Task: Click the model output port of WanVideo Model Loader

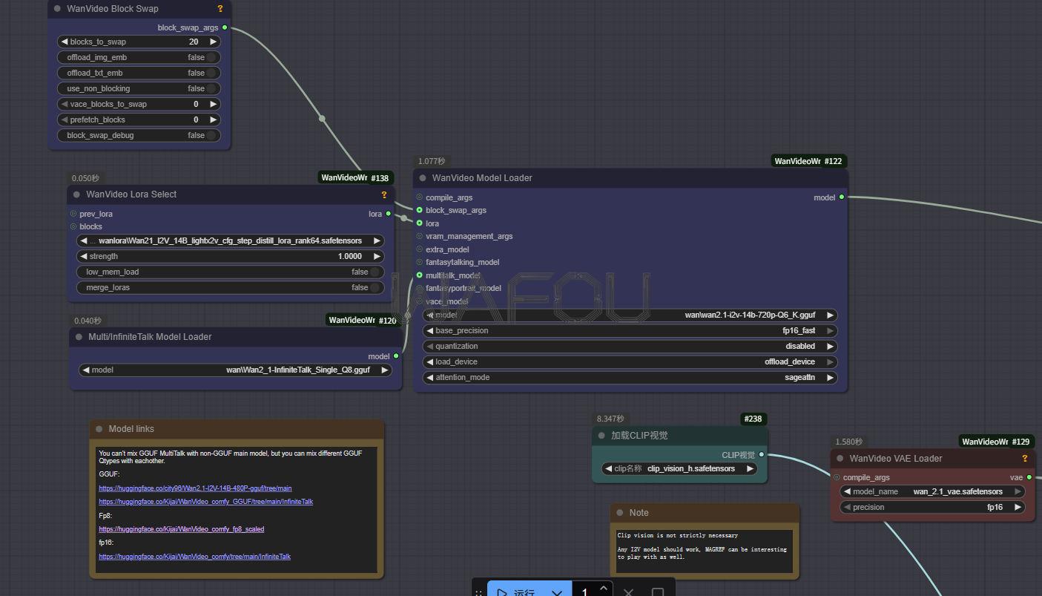Action: [x=841, y=197]
